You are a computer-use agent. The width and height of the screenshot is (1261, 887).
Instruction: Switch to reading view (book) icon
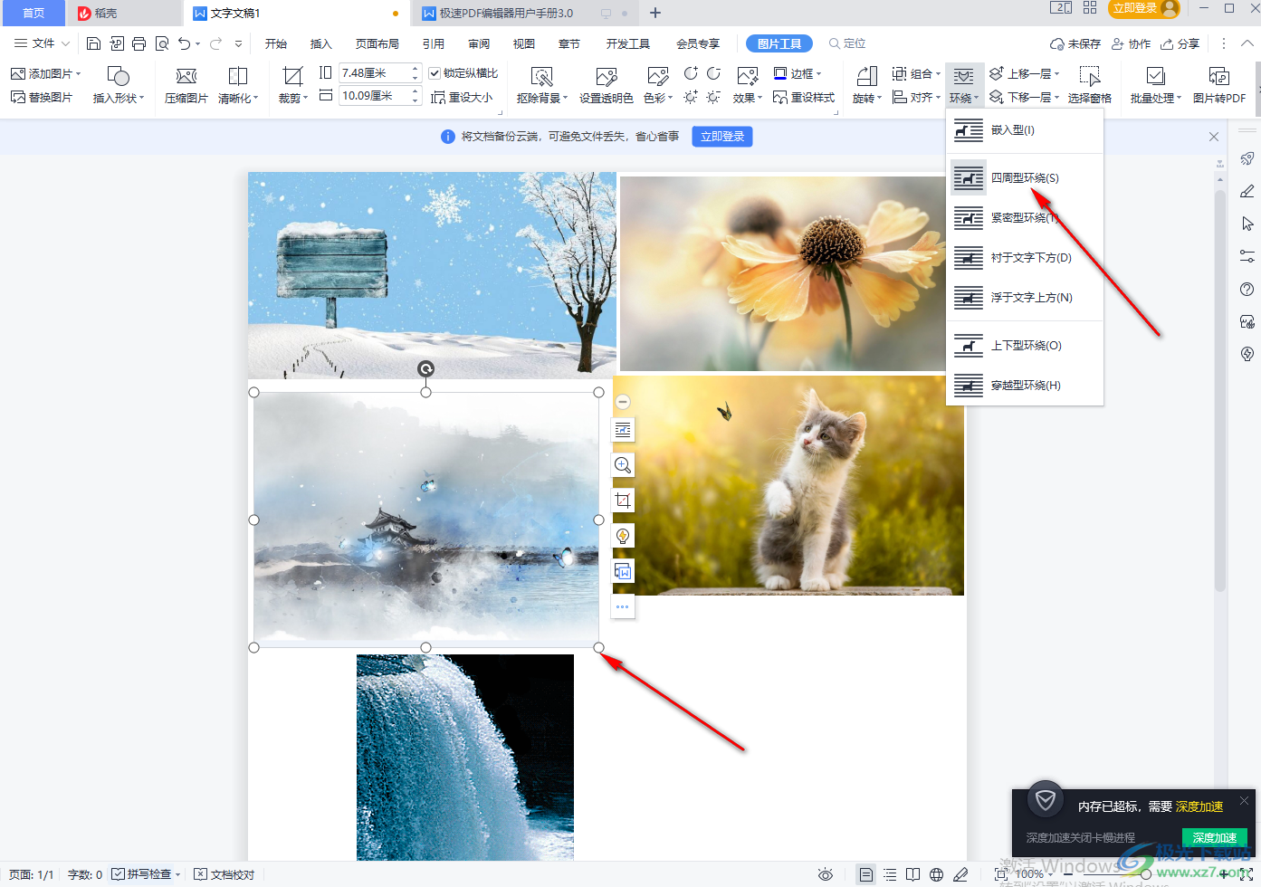(x=913, y=874)
